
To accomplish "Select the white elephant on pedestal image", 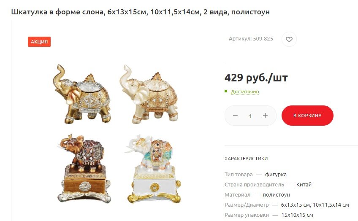I will coord(153,169).
